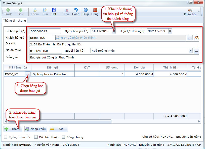The height and width of the screenshot is (149, 205).
Task: Click the Thêm button to add item row
Action: point(13,129)
